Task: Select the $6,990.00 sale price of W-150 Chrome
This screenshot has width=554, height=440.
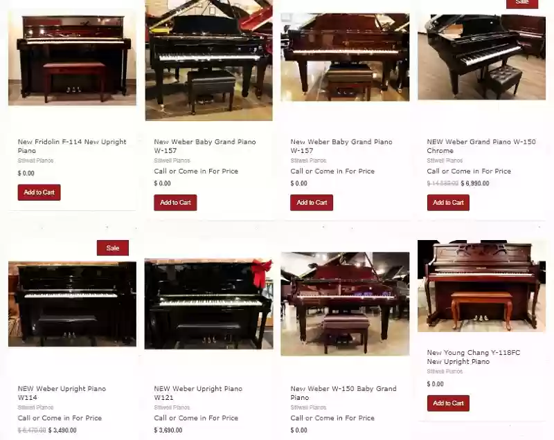Action: coord(475,183)
